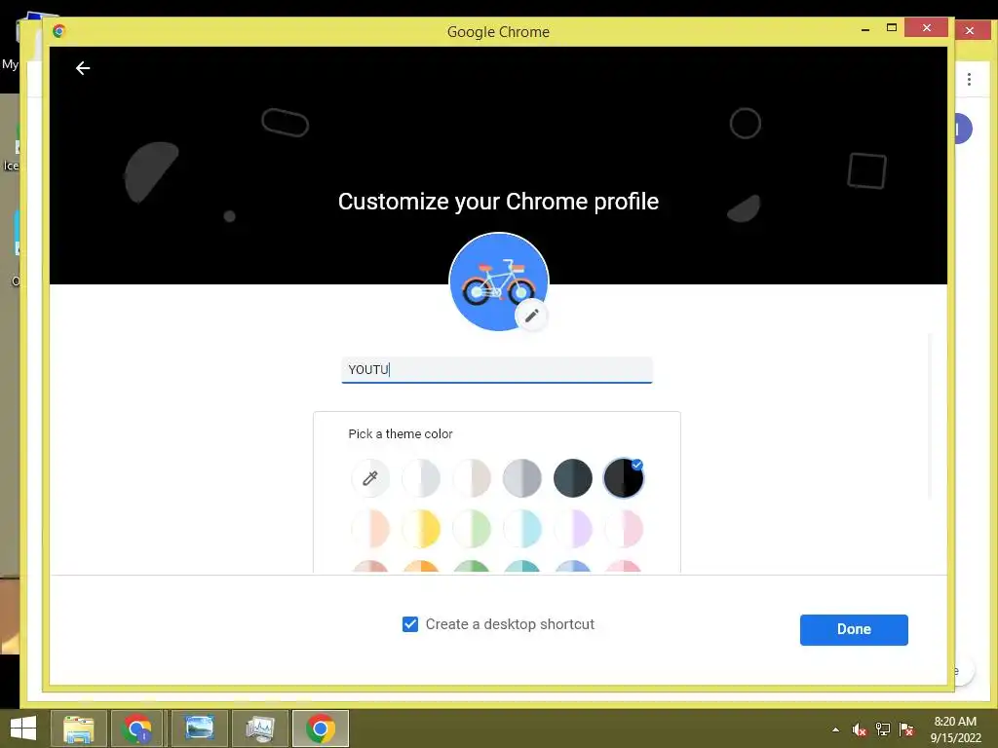Open the three-dot menu in background window
998x748 pixels.
969,79
